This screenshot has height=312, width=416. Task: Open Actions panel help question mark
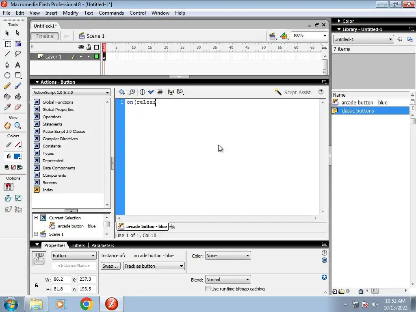click(321, 92)
